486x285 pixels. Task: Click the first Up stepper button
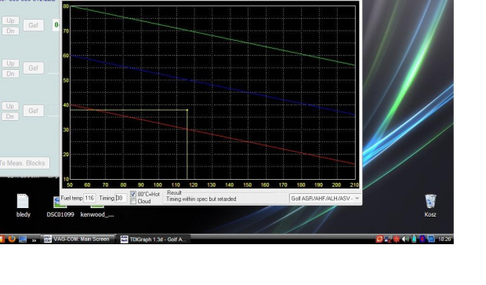point(10,20)
